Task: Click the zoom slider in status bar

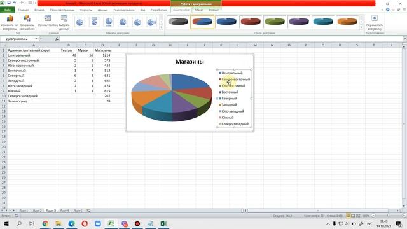Action: click(389, 216)
